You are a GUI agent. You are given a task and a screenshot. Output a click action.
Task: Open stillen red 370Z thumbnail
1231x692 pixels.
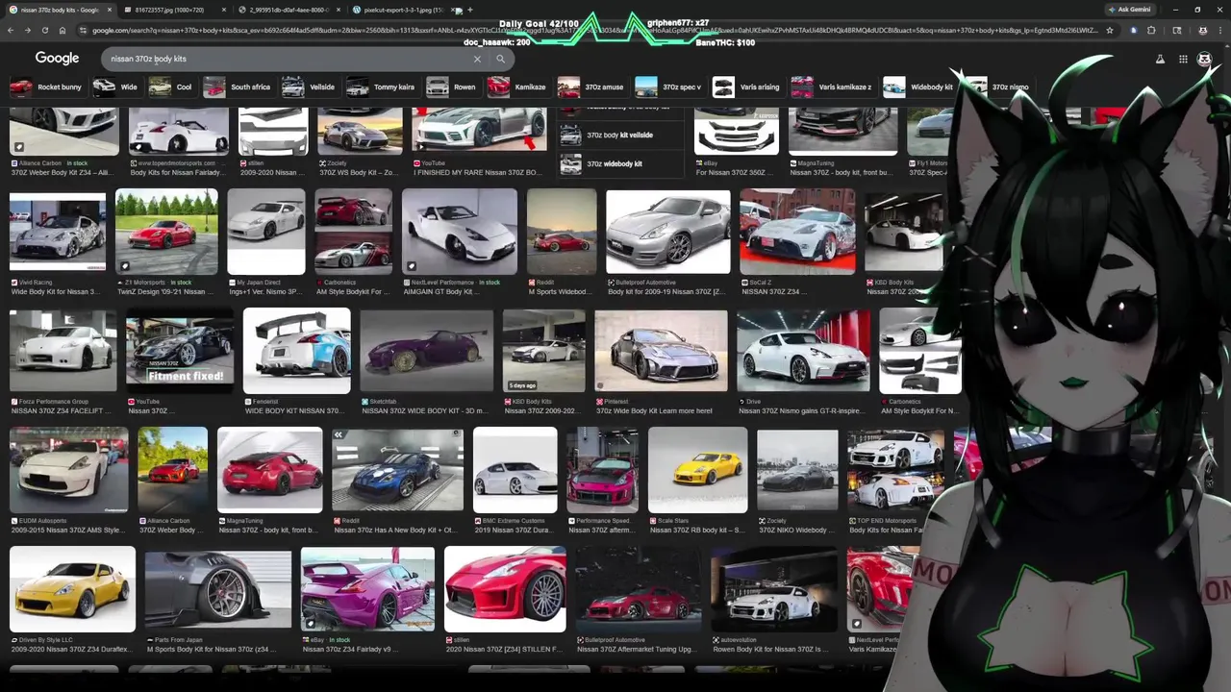(505, 590)
